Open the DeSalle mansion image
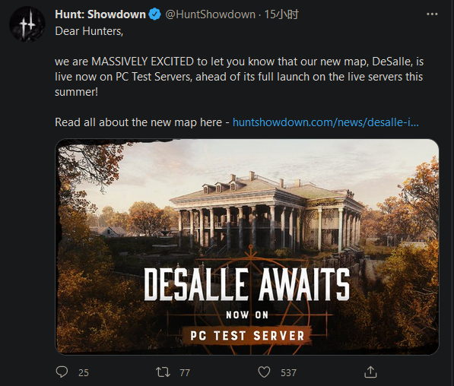This screenshot has height=386, width=454. coord(247,247)
